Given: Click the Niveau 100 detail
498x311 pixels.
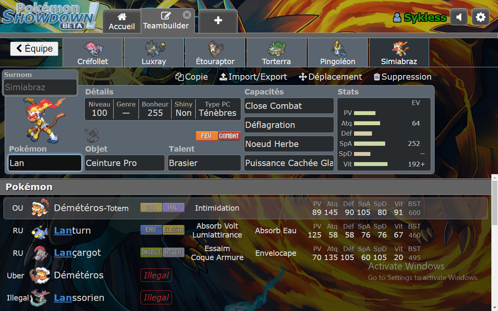Looking at the screenshot, I should pos(99,109).
